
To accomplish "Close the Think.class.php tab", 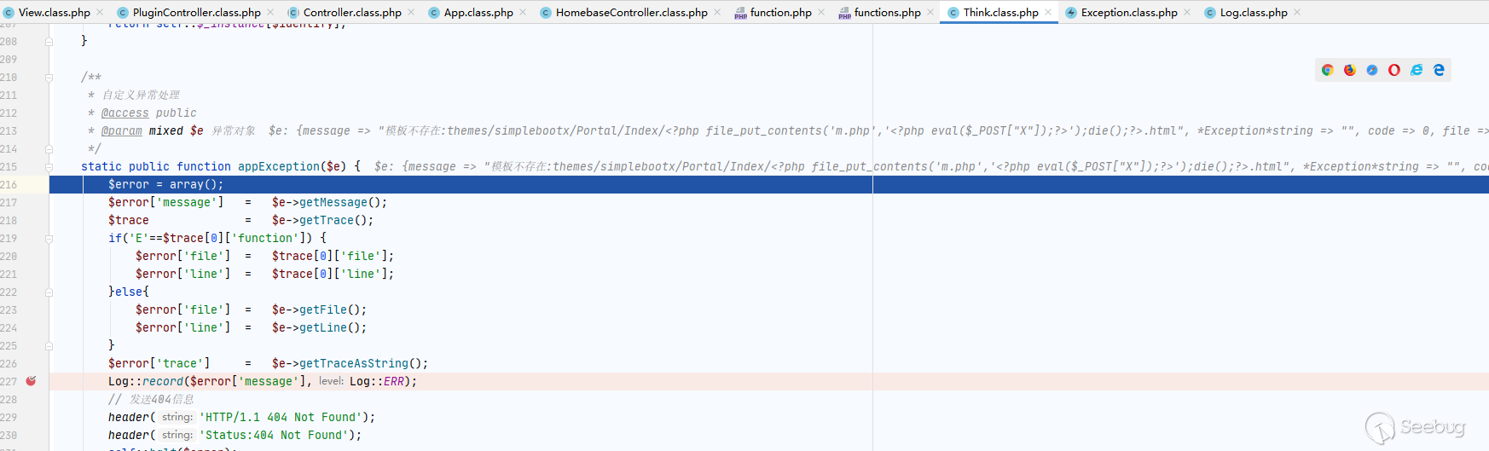I will 1048,12.
